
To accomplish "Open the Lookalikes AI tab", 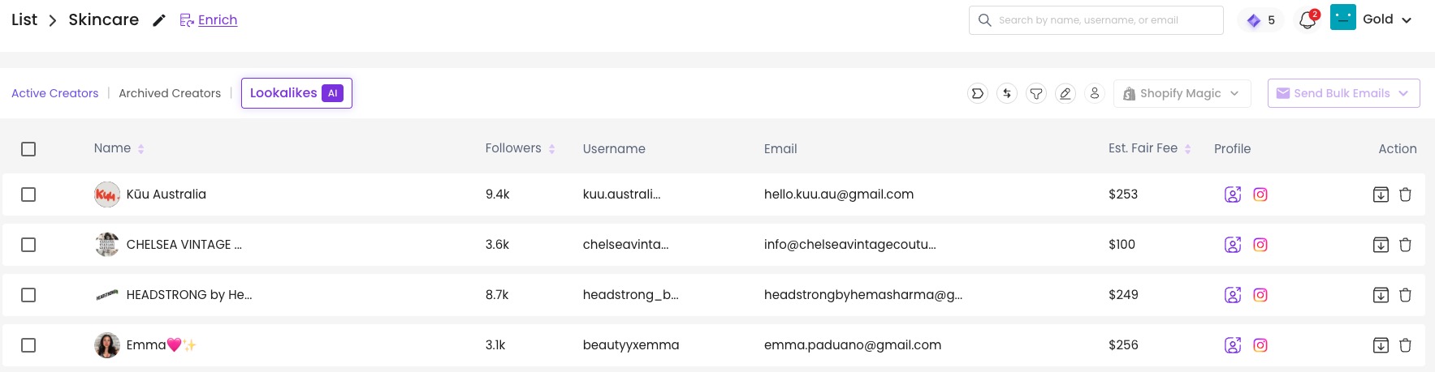I will coord(296,93).
